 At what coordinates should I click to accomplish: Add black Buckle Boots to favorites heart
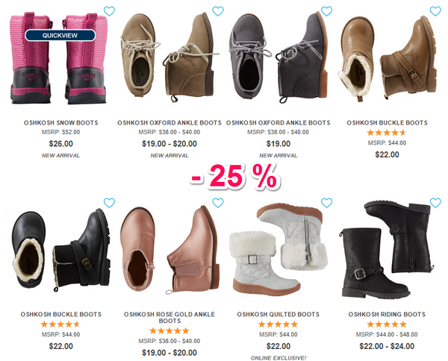pos(109,203)
